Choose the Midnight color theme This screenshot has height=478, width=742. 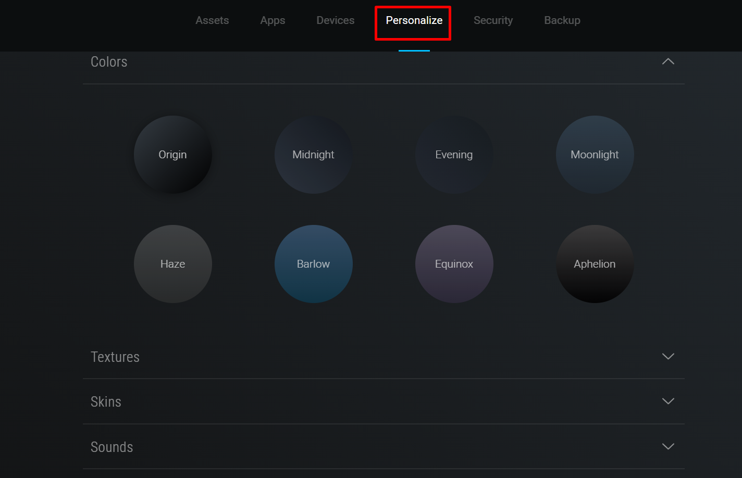click(313, 155)
